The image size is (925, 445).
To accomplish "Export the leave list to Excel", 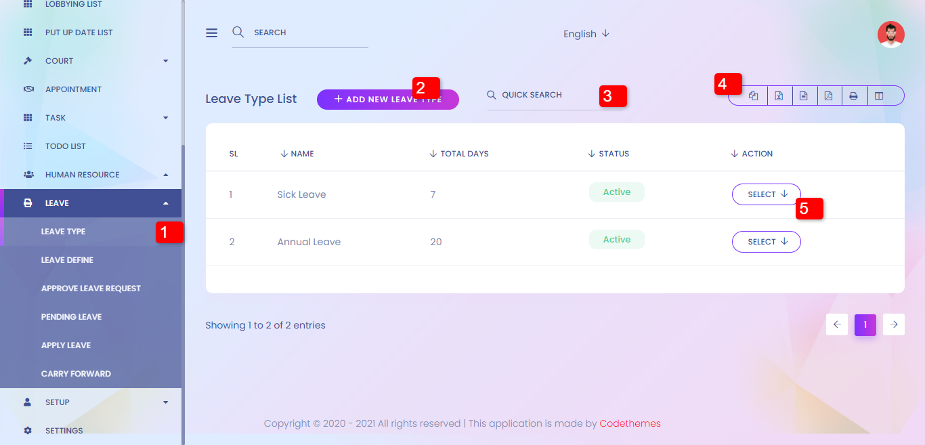I will pos(779,96).
